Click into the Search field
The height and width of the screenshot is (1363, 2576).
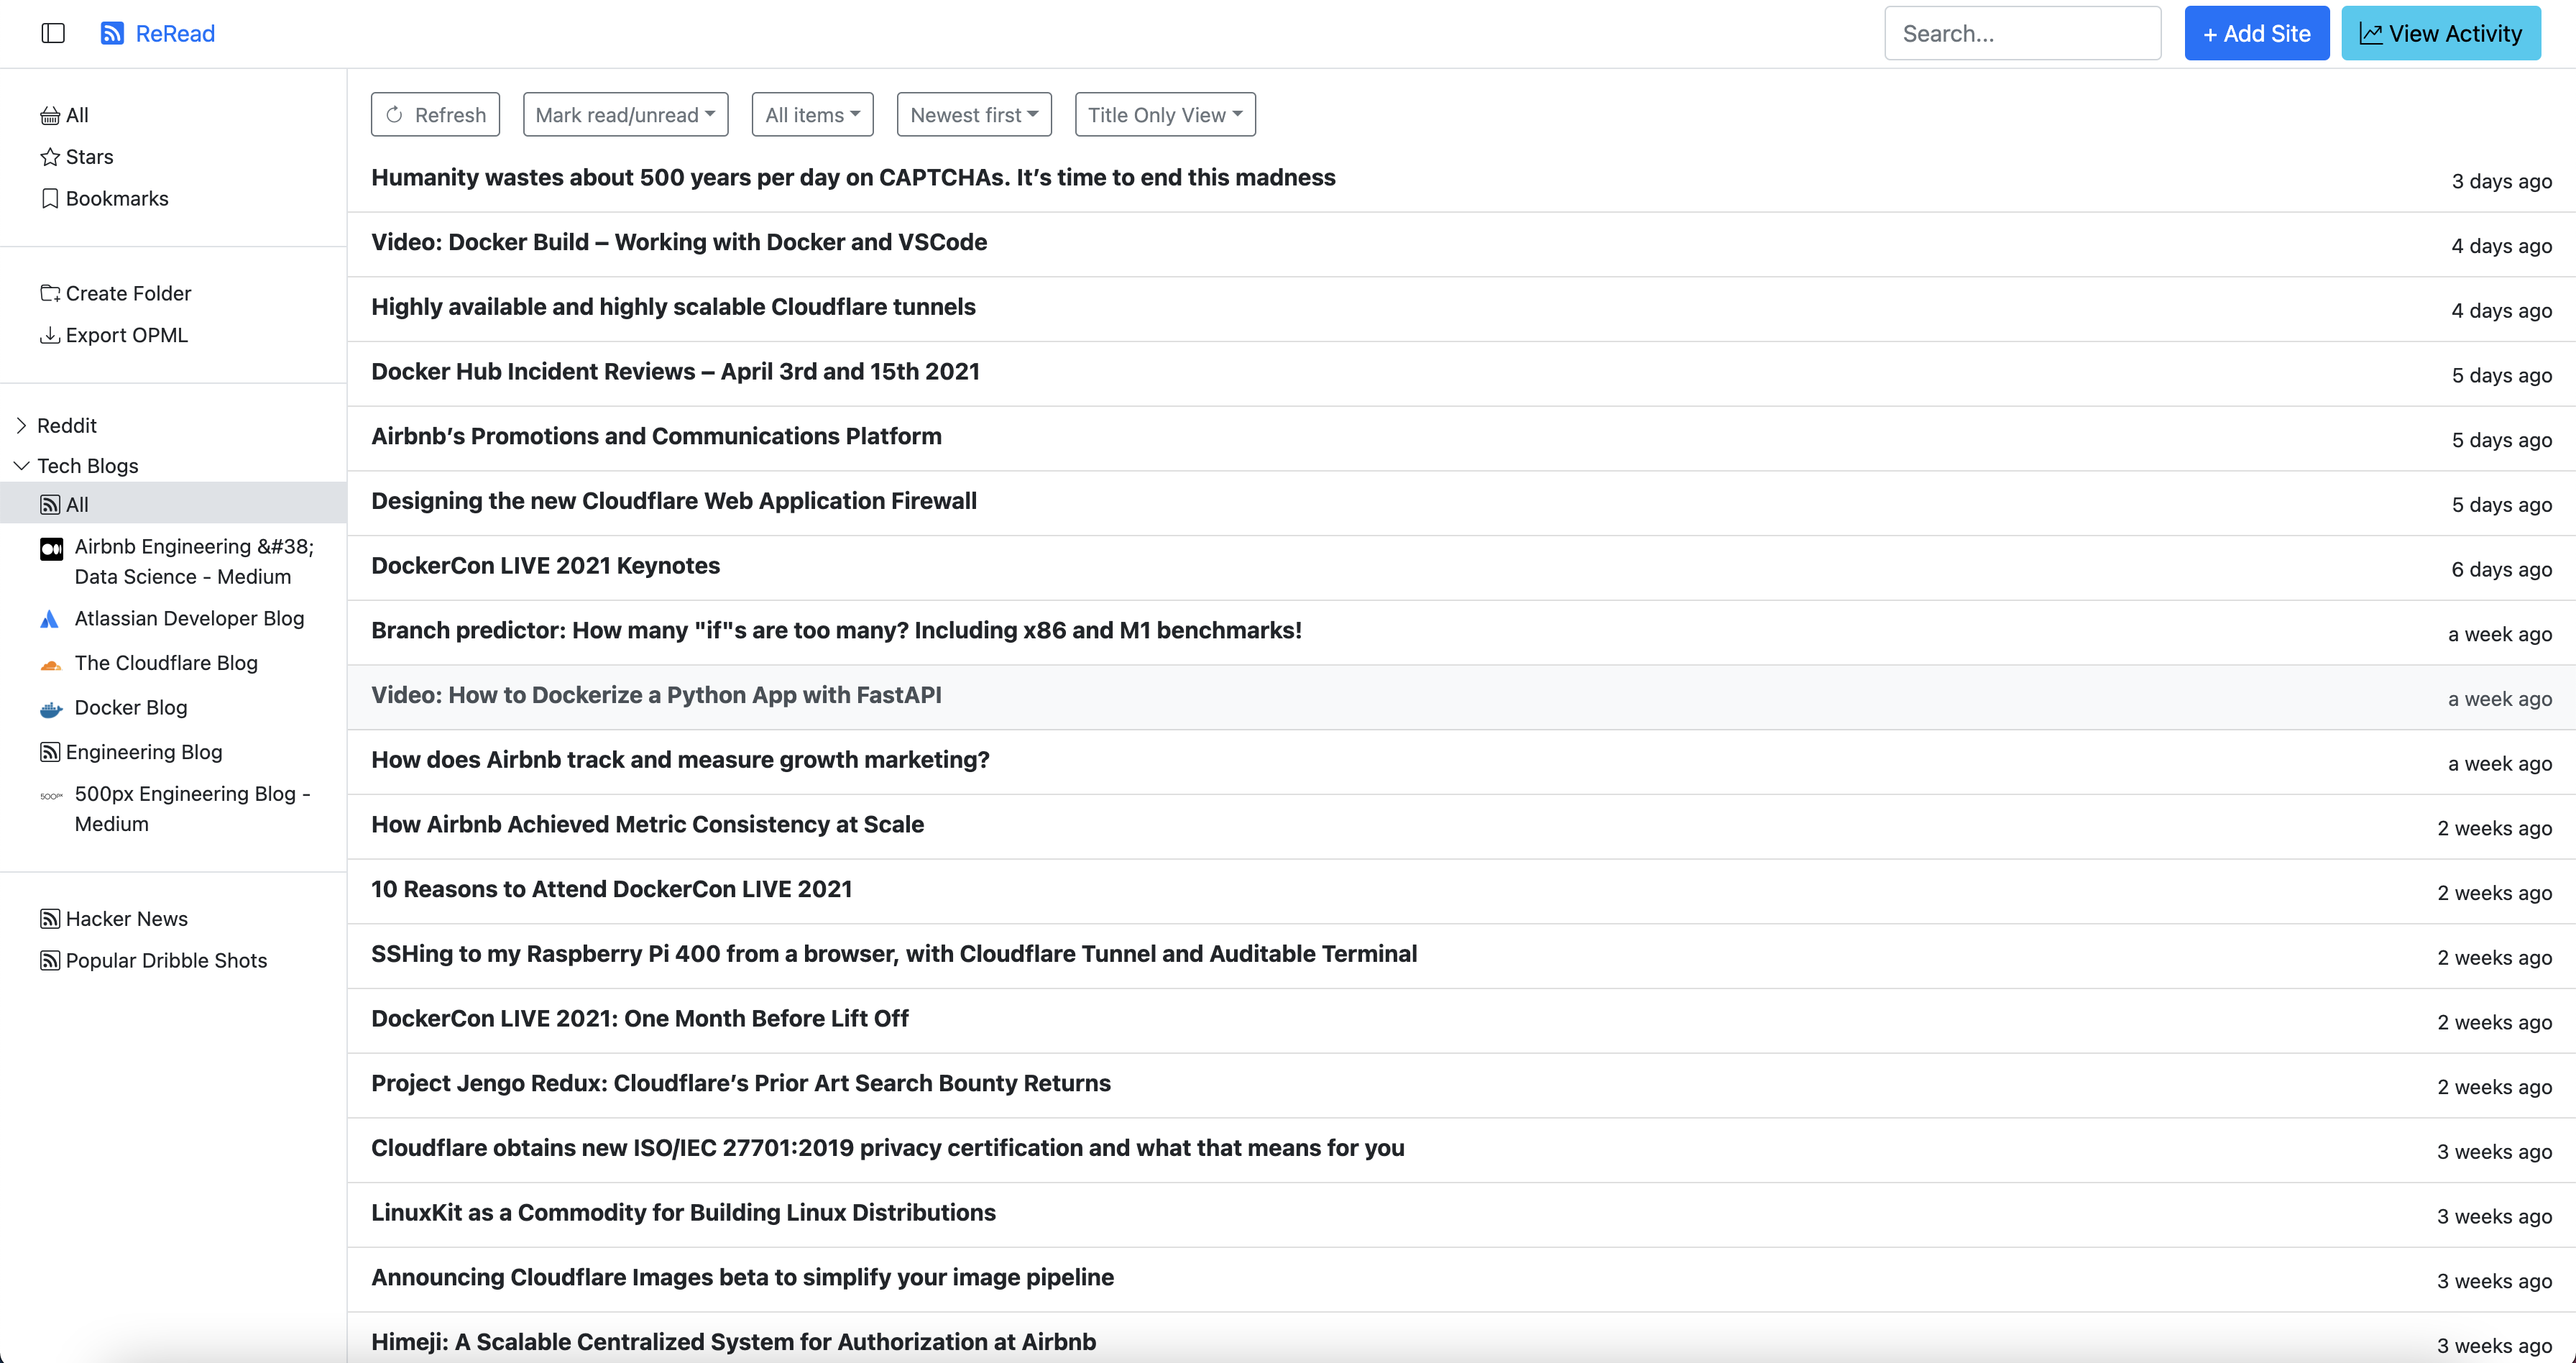pos(2021,33)
